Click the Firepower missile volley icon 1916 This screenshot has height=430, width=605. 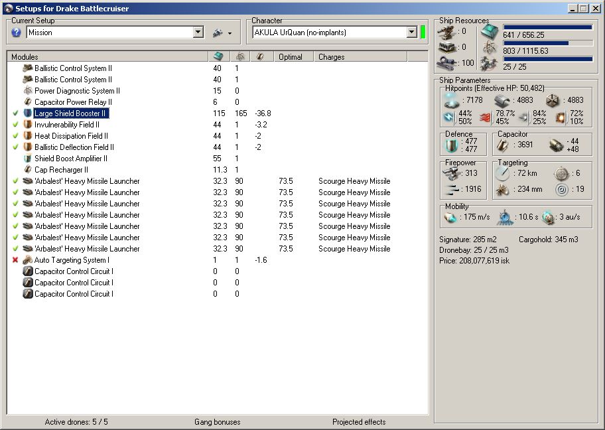click(x=450, y=189)
